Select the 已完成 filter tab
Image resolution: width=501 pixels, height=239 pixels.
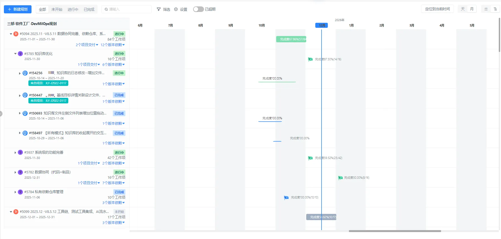[89, 9]
